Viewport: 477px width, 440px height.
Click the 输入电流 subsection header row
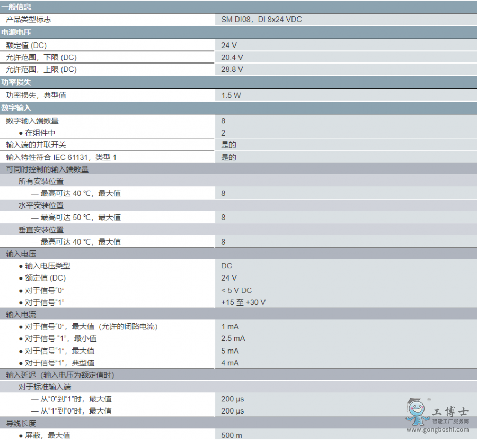pos(21,315)
